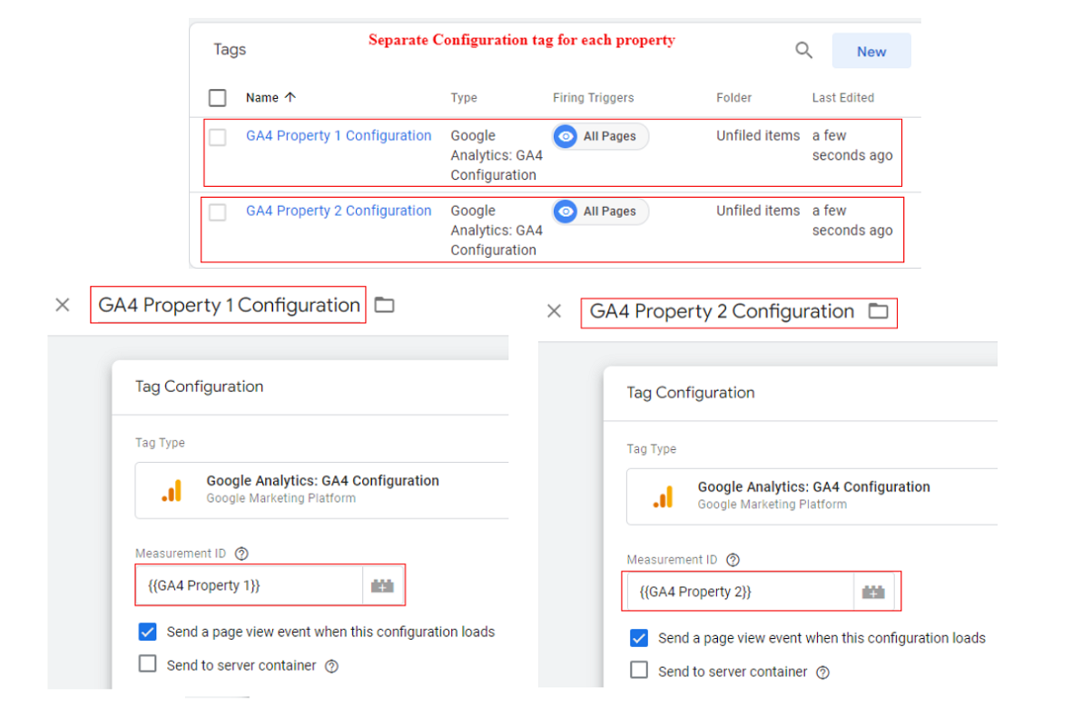Click the New button to create a tag
The image size is (1082, 726).
click(x=871, y=51)
